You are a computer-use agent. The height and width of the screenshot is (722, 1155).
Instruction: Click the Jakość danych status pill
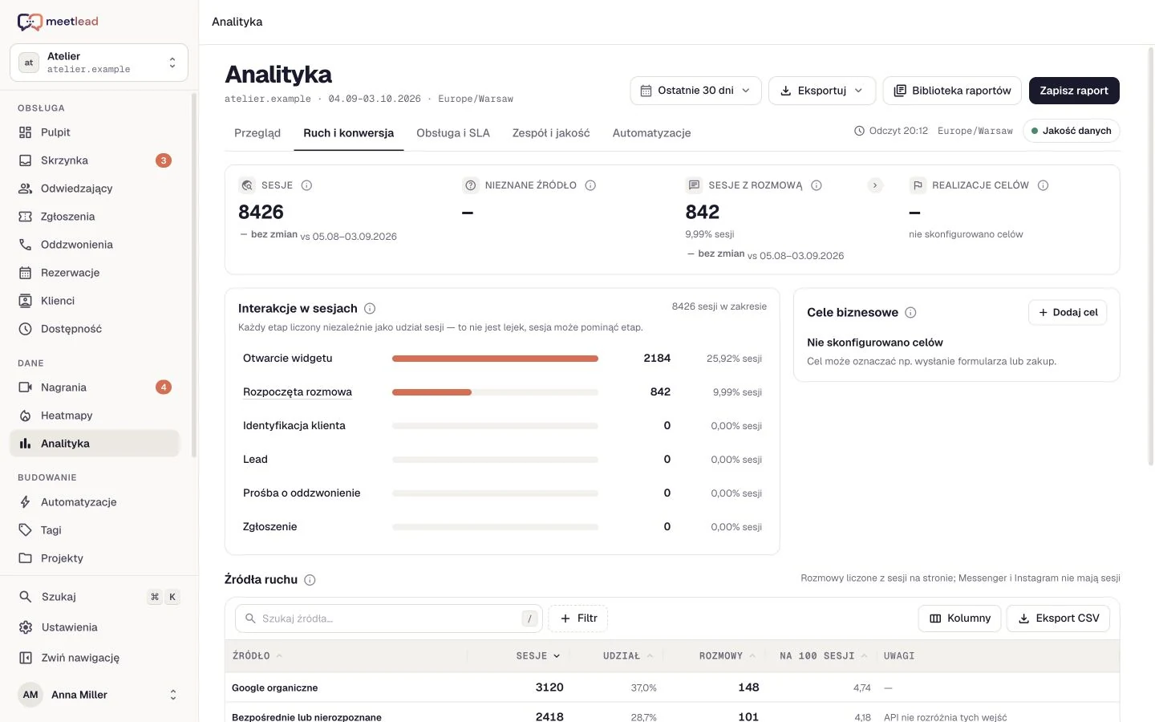tap(1071, 131)
